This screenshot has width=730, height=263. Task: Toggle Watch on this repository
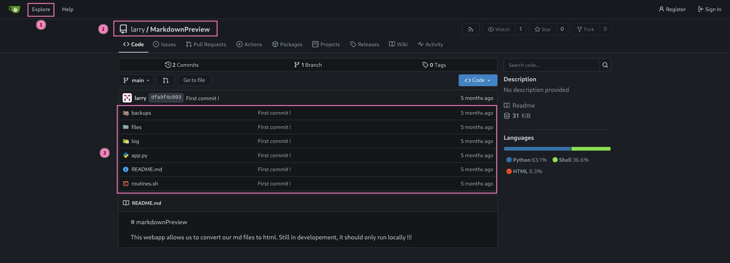pos(499,29)
